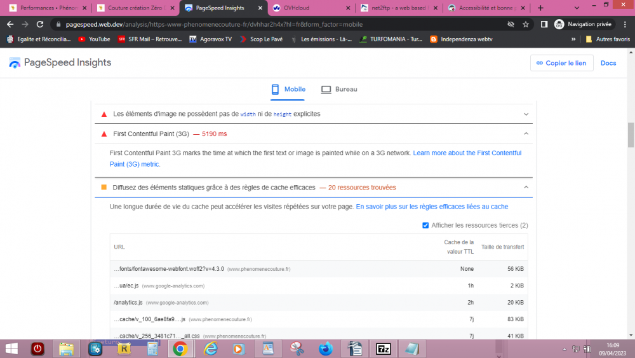Click the Cache de la valeur TTL header
Image resolution: width=635 pixels, height=358 pixels.
[x=459, y=247]
